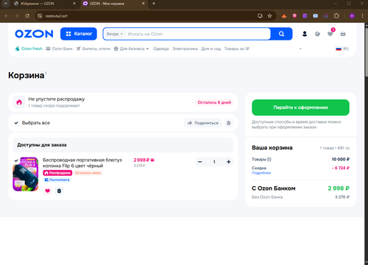The height and width of the screenshot is (265, 368).
Task: Click Без Ozon Банка price row
Action: click(x=300, y=197)
